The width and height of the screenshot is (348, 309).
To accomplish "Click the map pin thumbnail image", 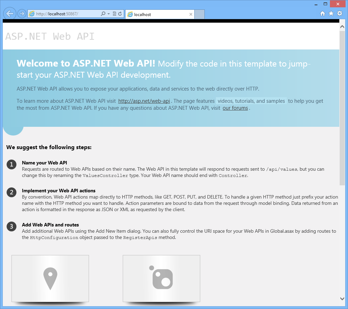I will [x=50, y=278].
